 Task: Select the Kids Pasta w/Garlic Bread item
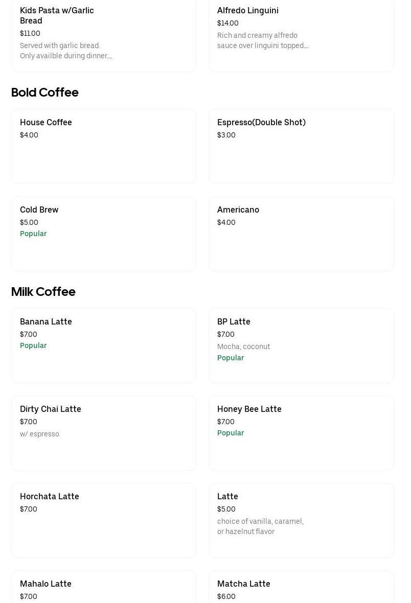tap(103, 33)
